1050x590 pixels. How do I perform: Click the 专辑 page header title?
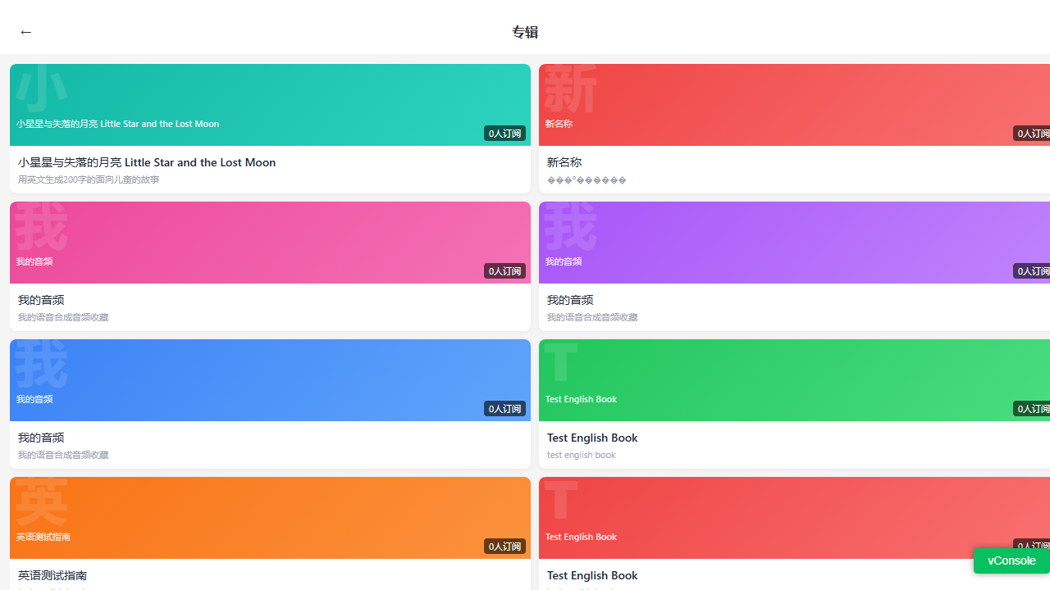pyautogui.click(x=525, y=32)
